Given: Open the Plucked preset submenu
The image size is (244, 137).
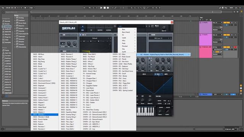Looking at the screenshot, I should [x=127, y=46].
